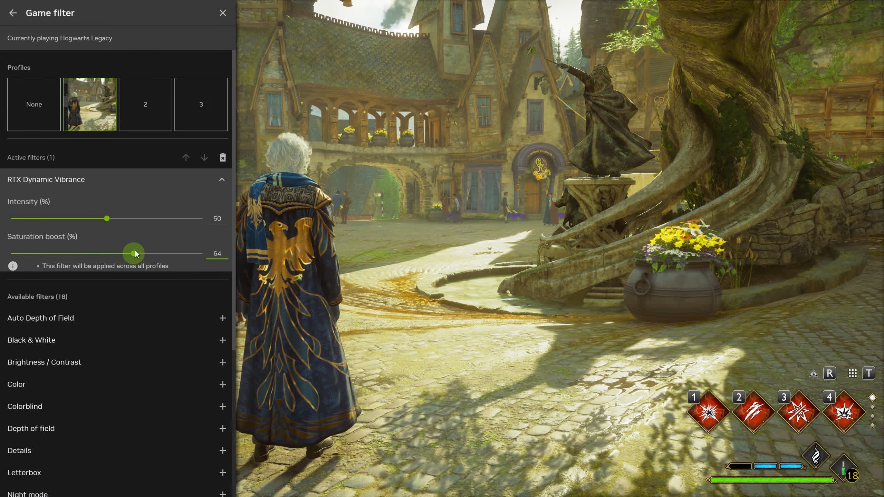Viewport: 884px width, 497px height.
Task: Delete the active filter with the trash icon
Action: point(223,157)
